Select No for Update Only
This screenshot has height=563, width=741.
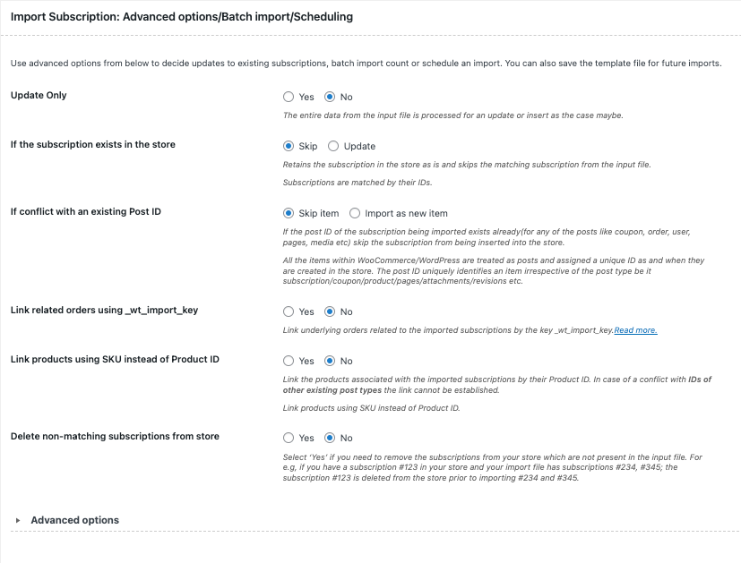(x=330, y=97)
